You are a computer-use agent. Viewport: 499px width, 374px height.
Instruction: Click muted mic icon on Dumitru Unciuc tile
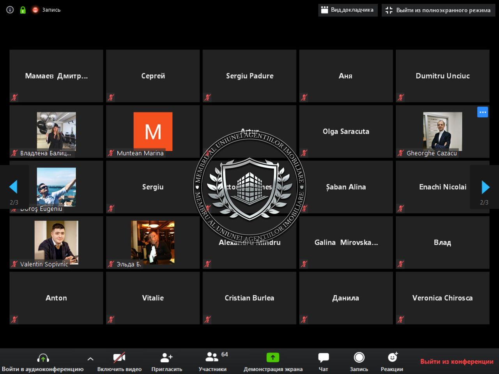point(401,97)
